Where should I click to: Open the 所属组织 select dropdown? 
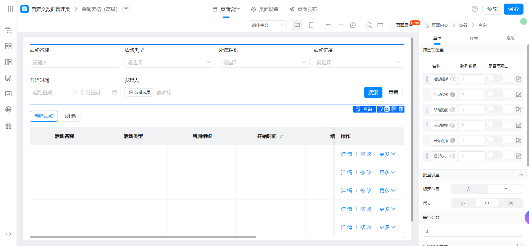pyautogui.click(x=264, y=62)
